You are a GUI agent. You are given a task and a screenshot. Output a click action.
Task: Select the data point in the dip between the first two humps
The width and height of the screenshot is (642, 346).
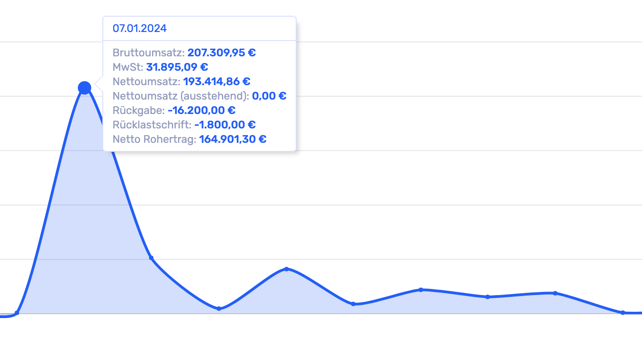[x=219, y=309]
